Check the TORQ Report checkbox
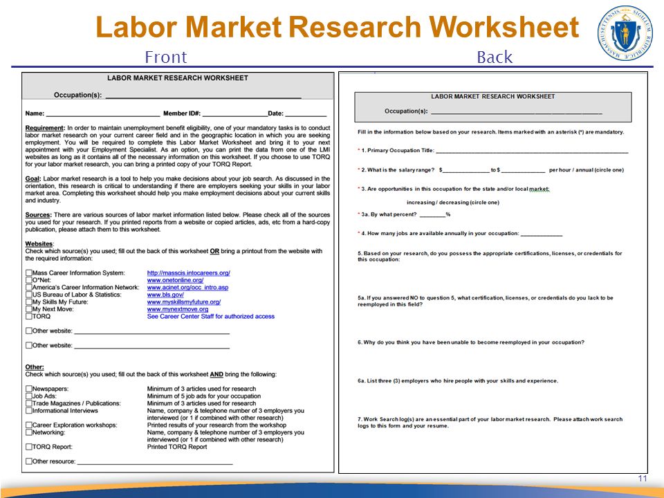Screen dimensions: 664x498 (29, 447)
